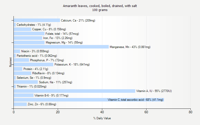Select the Manganese, Mn bar
This screenshot has width=200, height=125.
point(61,47)
